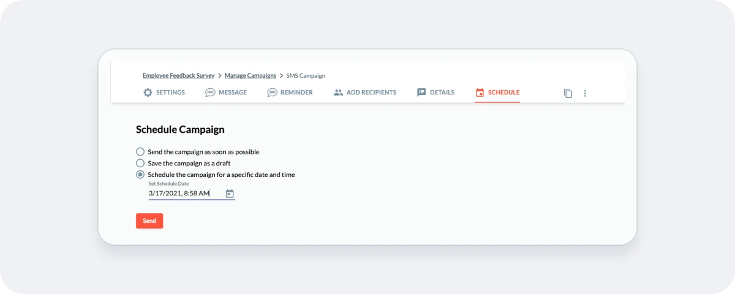The image size is (735, 294).
Task: Click the Reminder SMS bubble icon
Action: (272, 92)
